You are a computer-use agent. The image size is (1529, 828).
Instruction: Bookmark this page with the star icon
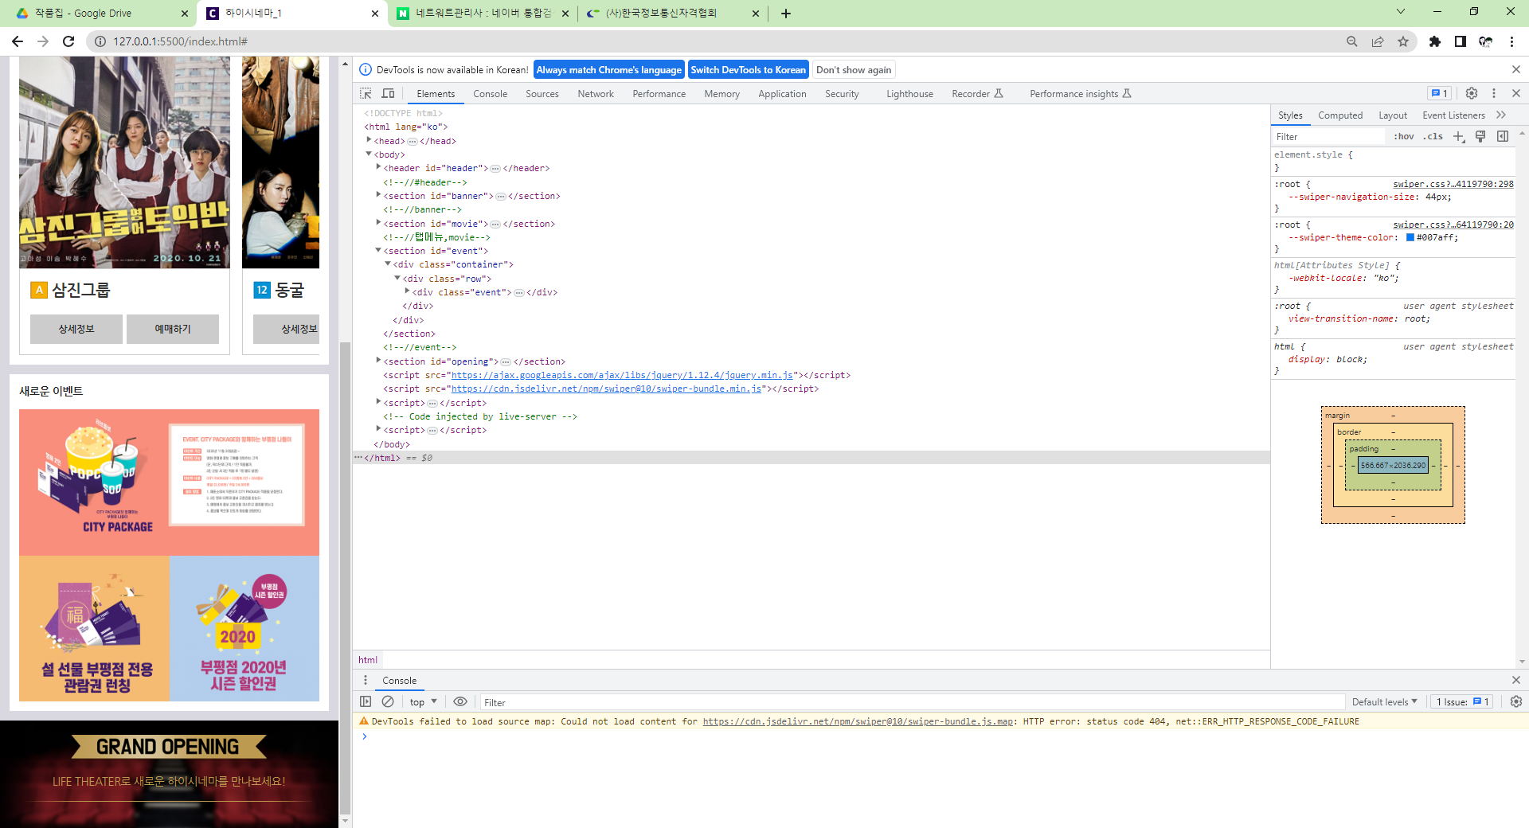[1403, 41]
